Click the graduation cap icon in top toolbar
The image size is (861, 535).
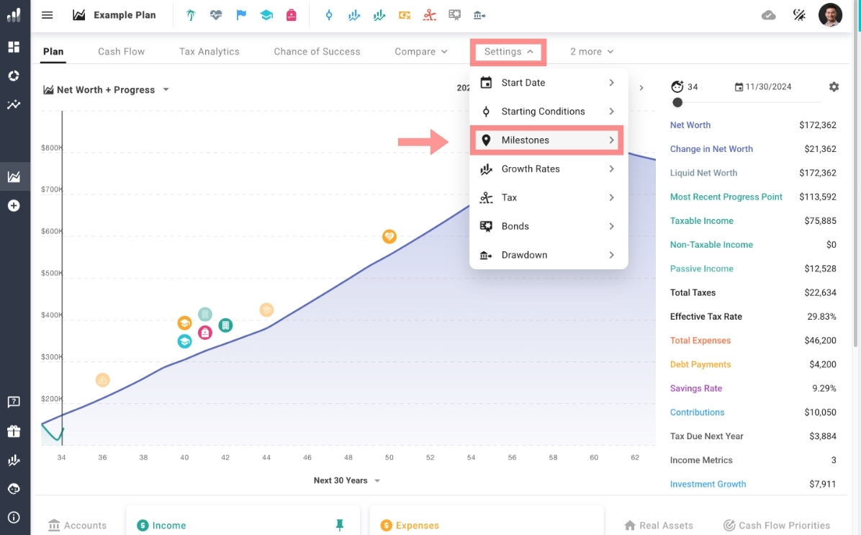coord(266,15)
